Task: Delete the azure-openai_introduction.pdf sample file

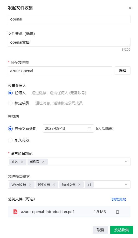Action: [117, 212]
